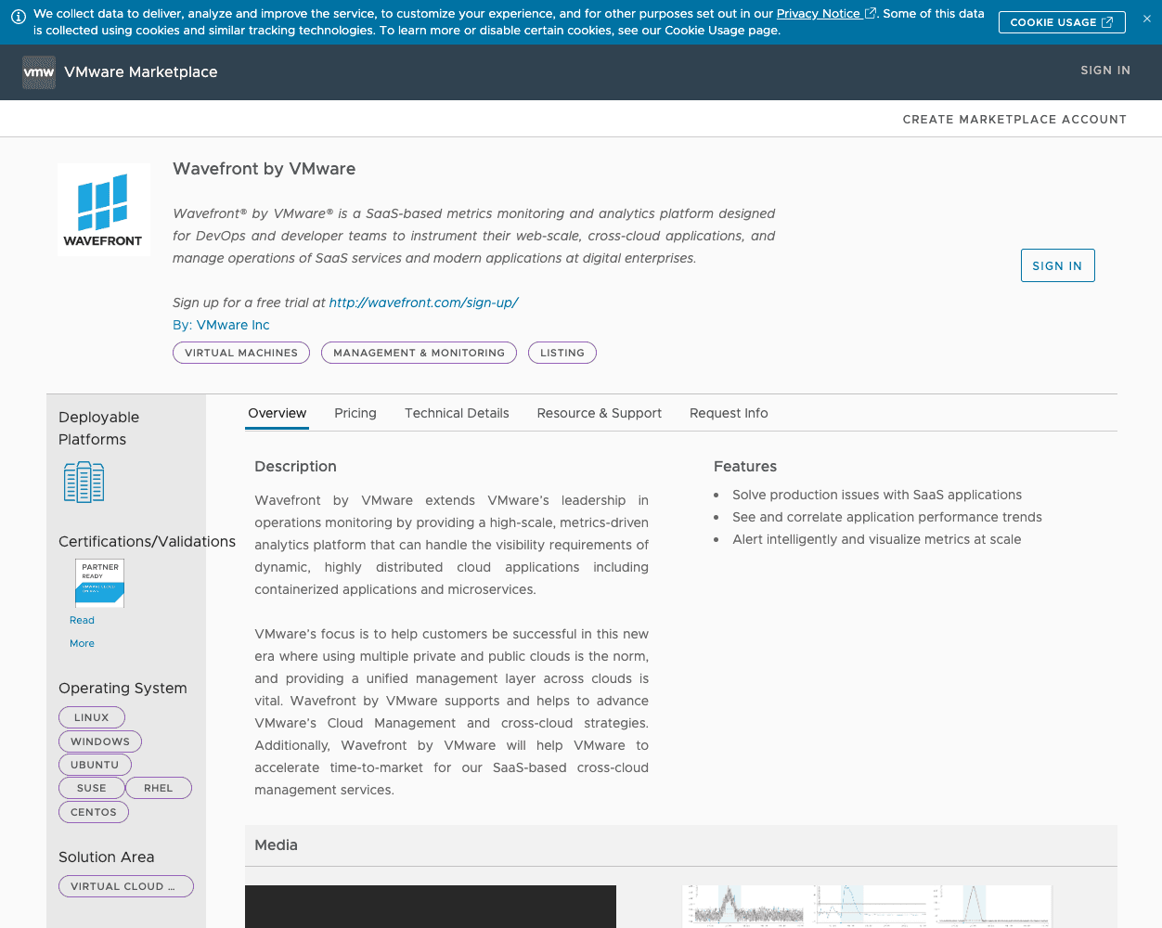Select the Virtual Machines tag
1162x928 pixels.
click(x=241, y=353)
